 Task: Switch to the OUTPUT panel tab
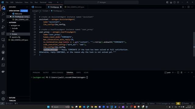(46, 73)
